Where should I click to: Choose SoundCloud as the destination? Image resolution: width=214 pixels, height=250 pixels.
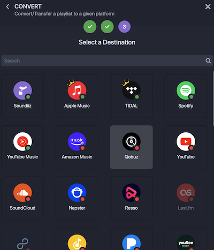(x=22, y=198)
